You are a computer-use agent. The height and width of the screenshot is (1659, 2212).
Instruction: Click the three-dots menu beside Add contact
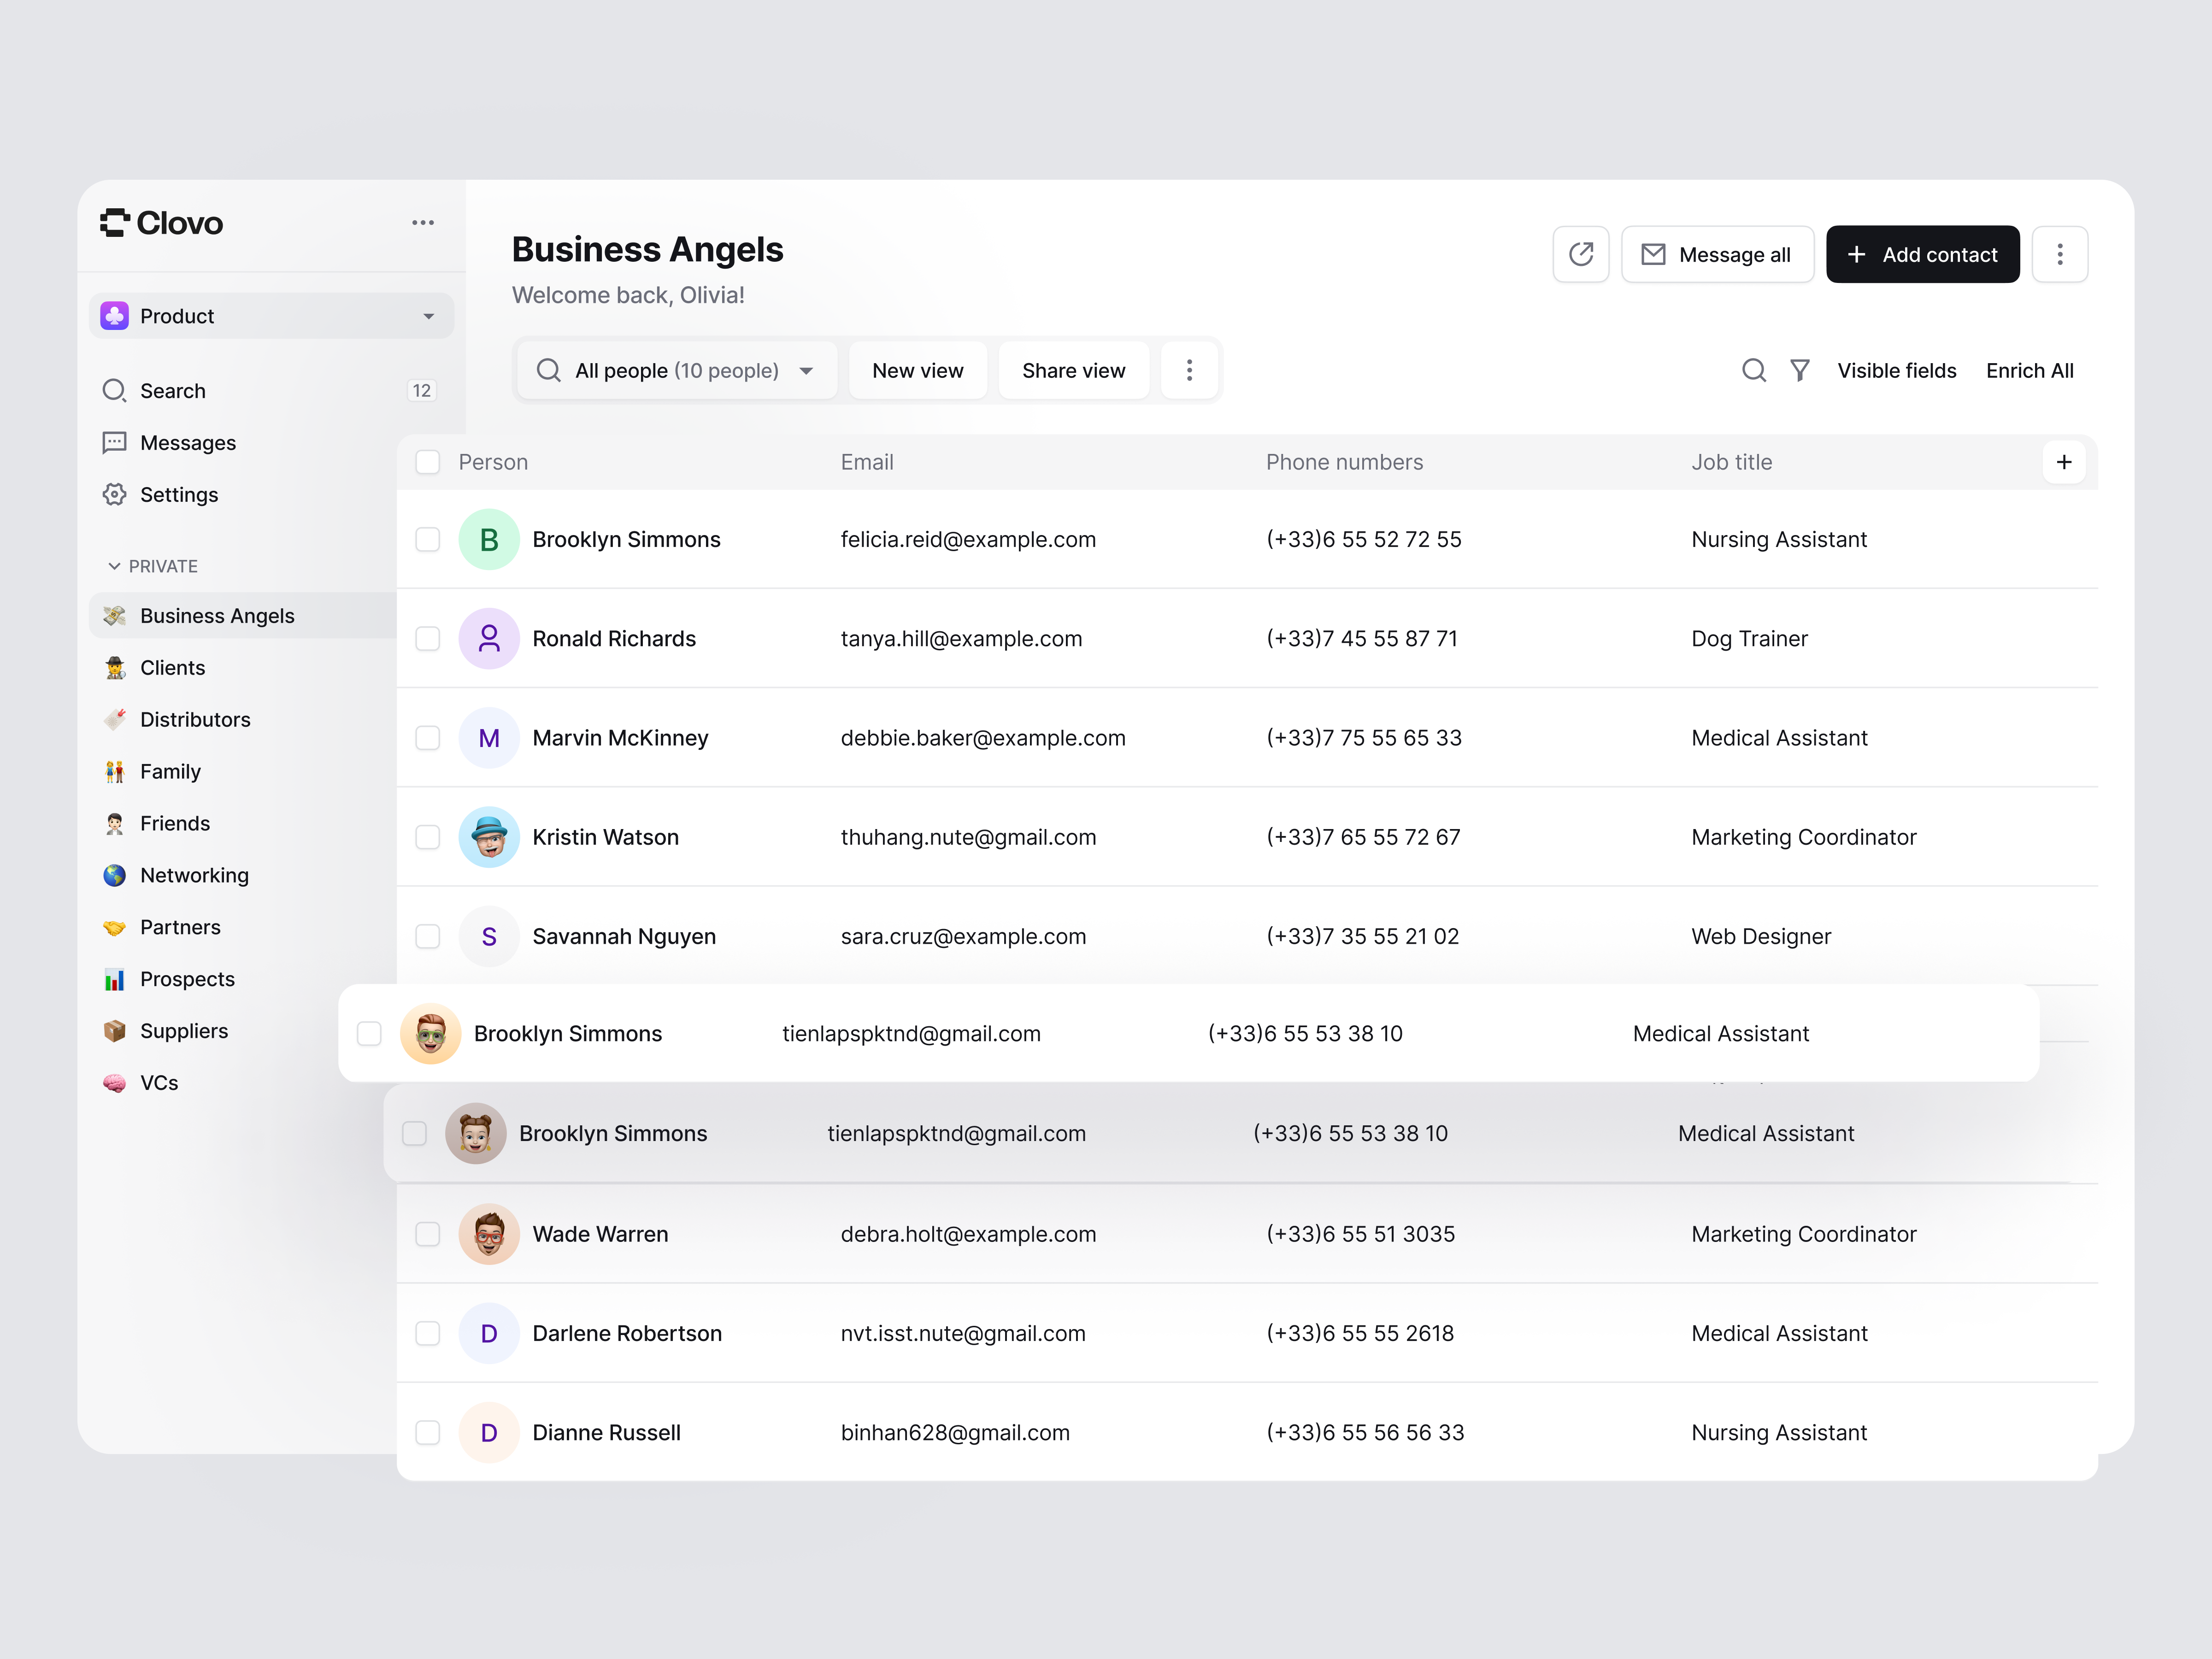(x=2060, y=254)
